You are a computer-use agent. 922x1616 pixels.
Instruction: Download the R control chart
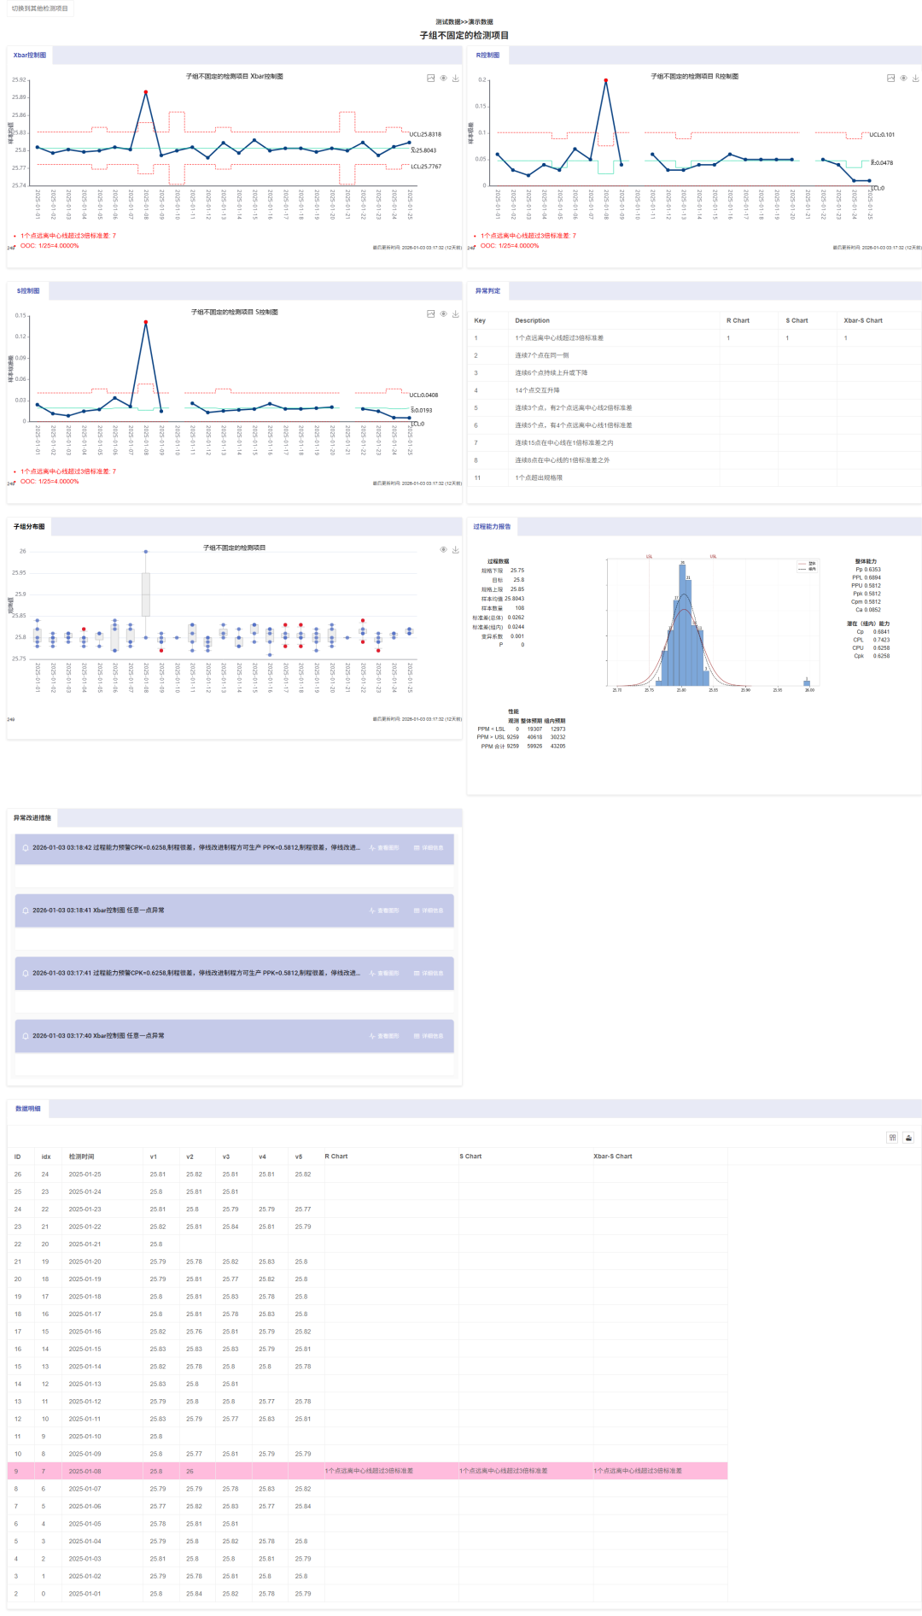[915, 78]
